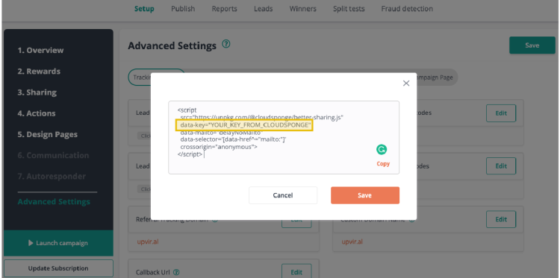This screenshot has height=278, width=560.
Task: Select the data-key line in the script
Action: click(244, 125)
